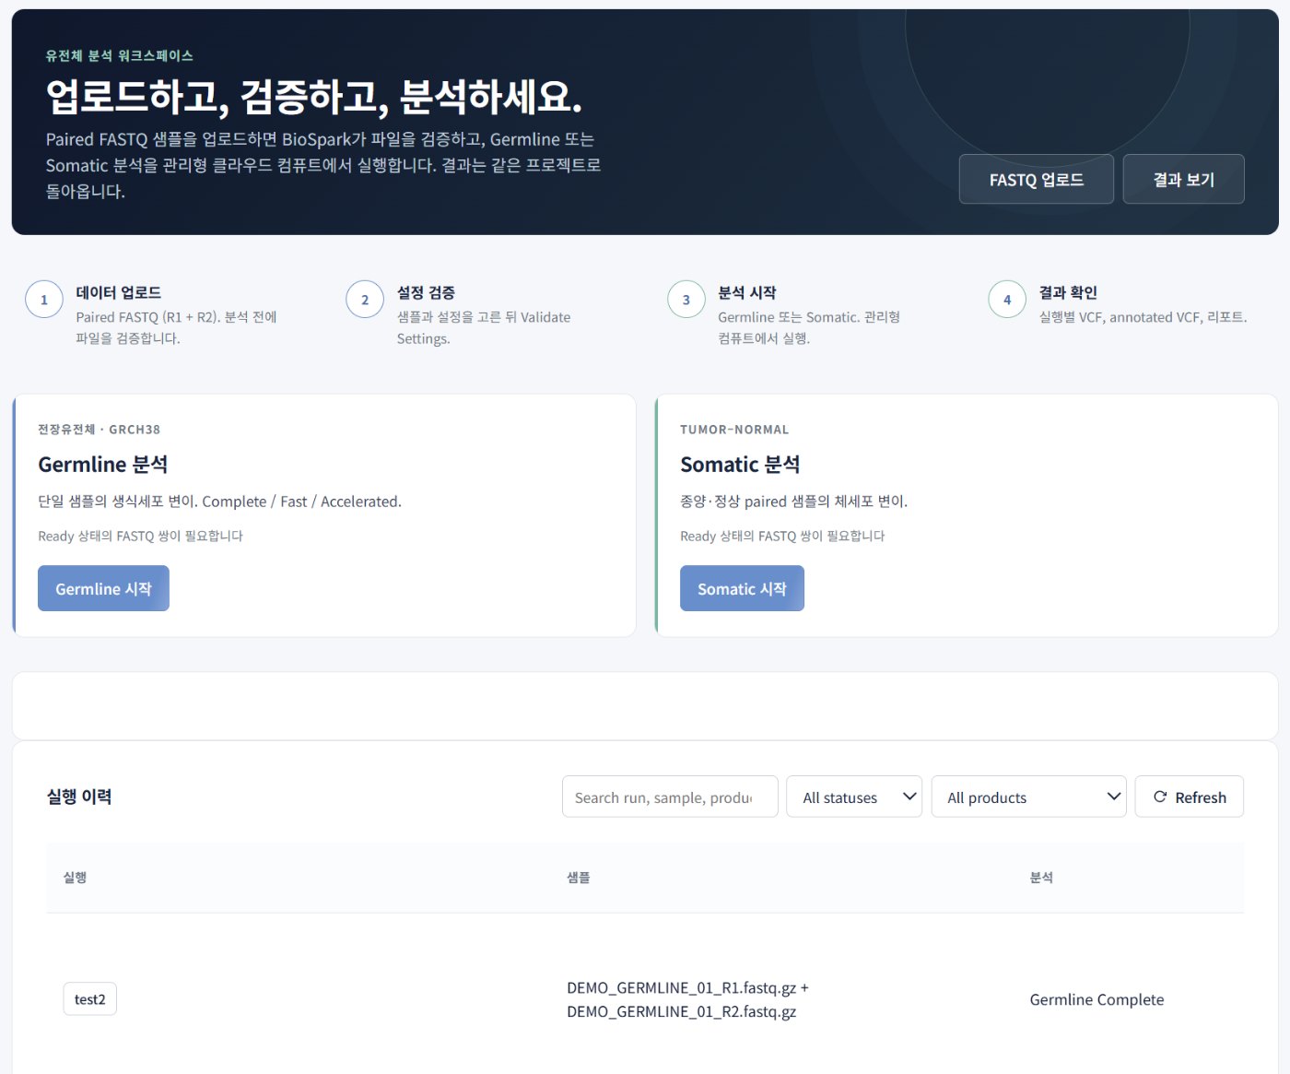Click the 유전체 분석 워크스페이스 label
The width and height of the screenshot is (1290, 1074).
tap(120, 55)
